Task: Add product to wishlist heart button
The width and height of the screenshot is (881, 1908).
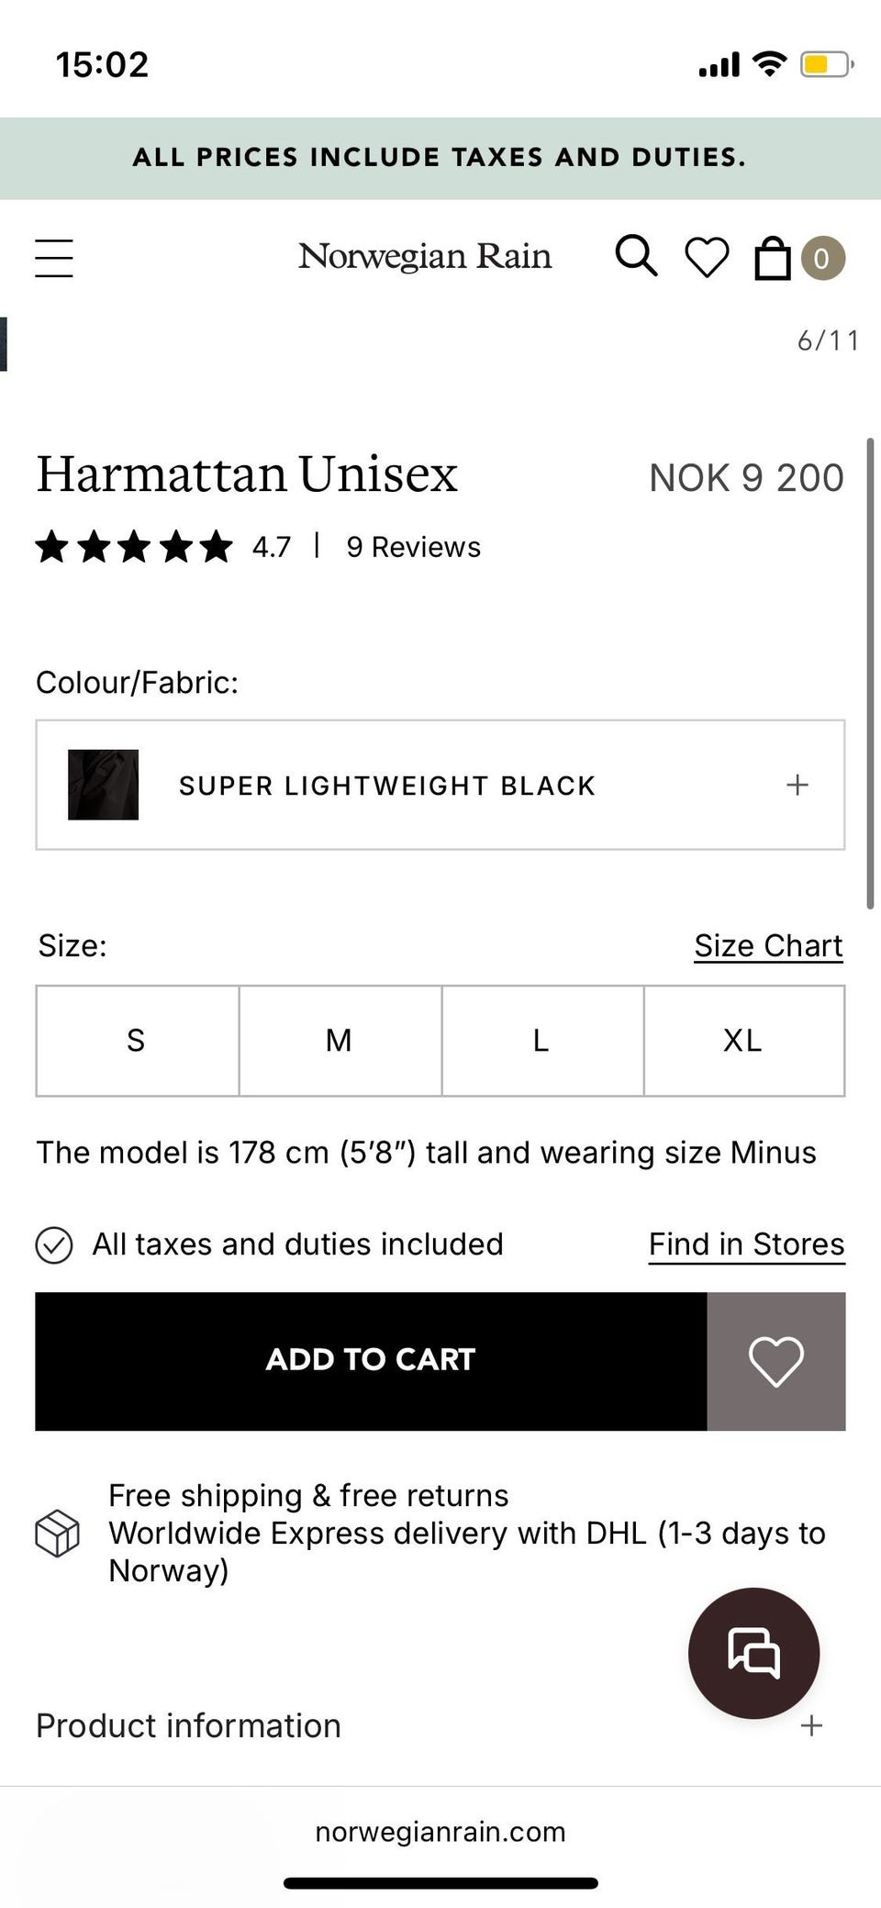Action: tap(776, 1361)
